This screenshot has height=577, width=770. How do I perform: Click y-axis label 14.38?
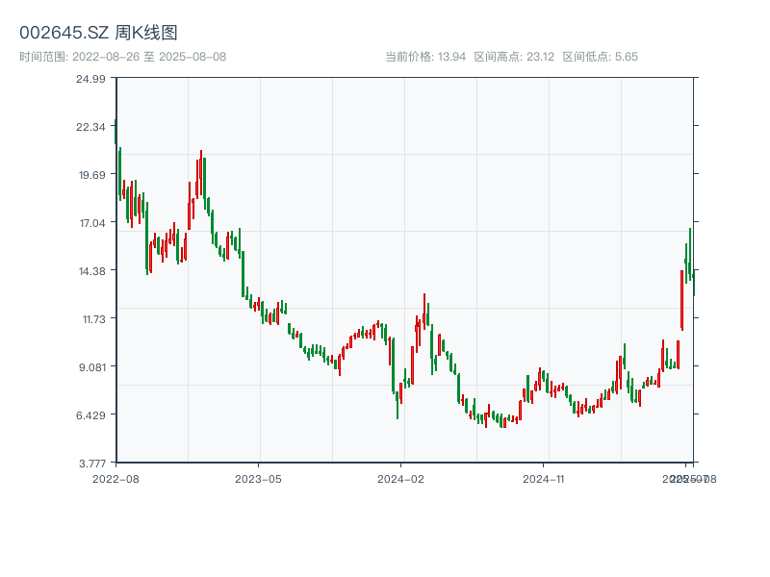coord(91,271)
